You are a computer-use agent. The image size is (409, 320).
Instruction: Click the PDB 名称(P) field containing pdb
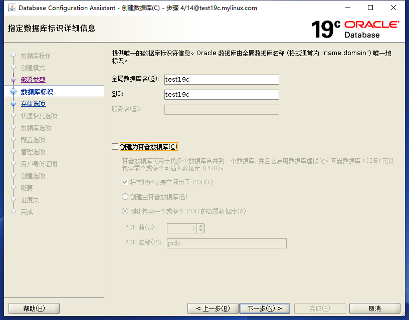(227, 243)
